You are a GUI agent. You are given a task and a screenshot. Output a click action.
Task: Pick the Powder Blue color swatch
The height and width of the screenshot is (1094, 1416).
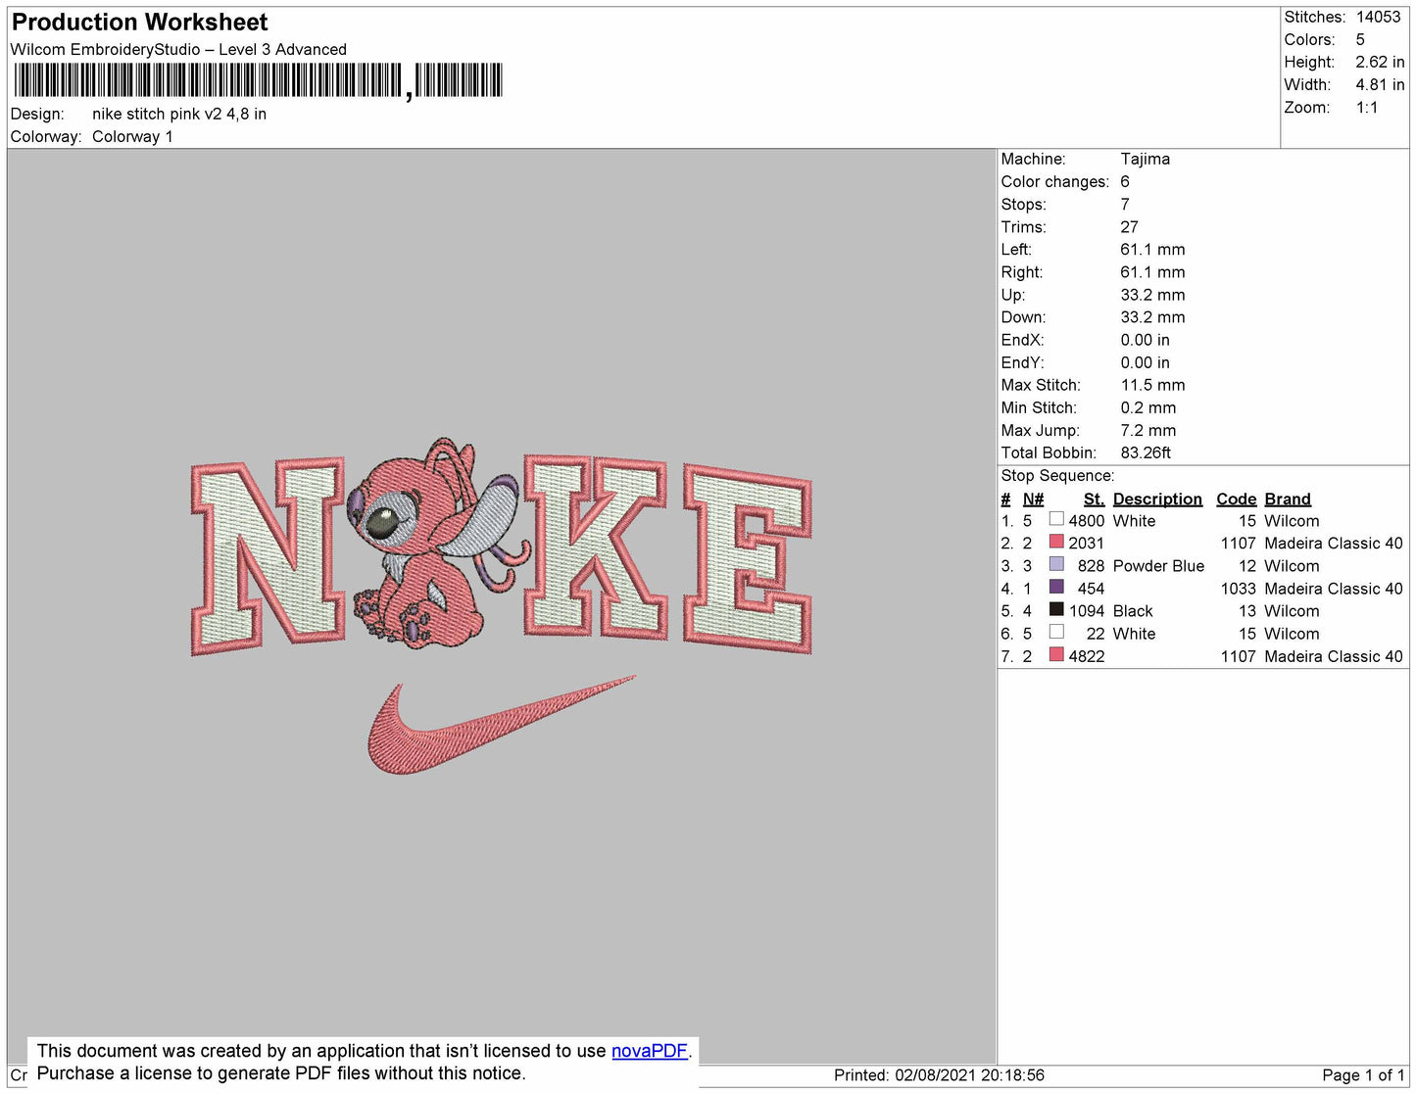click(1056, 564)
